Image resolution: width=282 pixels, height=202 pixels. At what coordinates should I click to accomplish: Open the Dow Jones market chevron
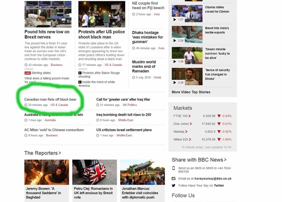pyautogui.click(x=190, y=124)
